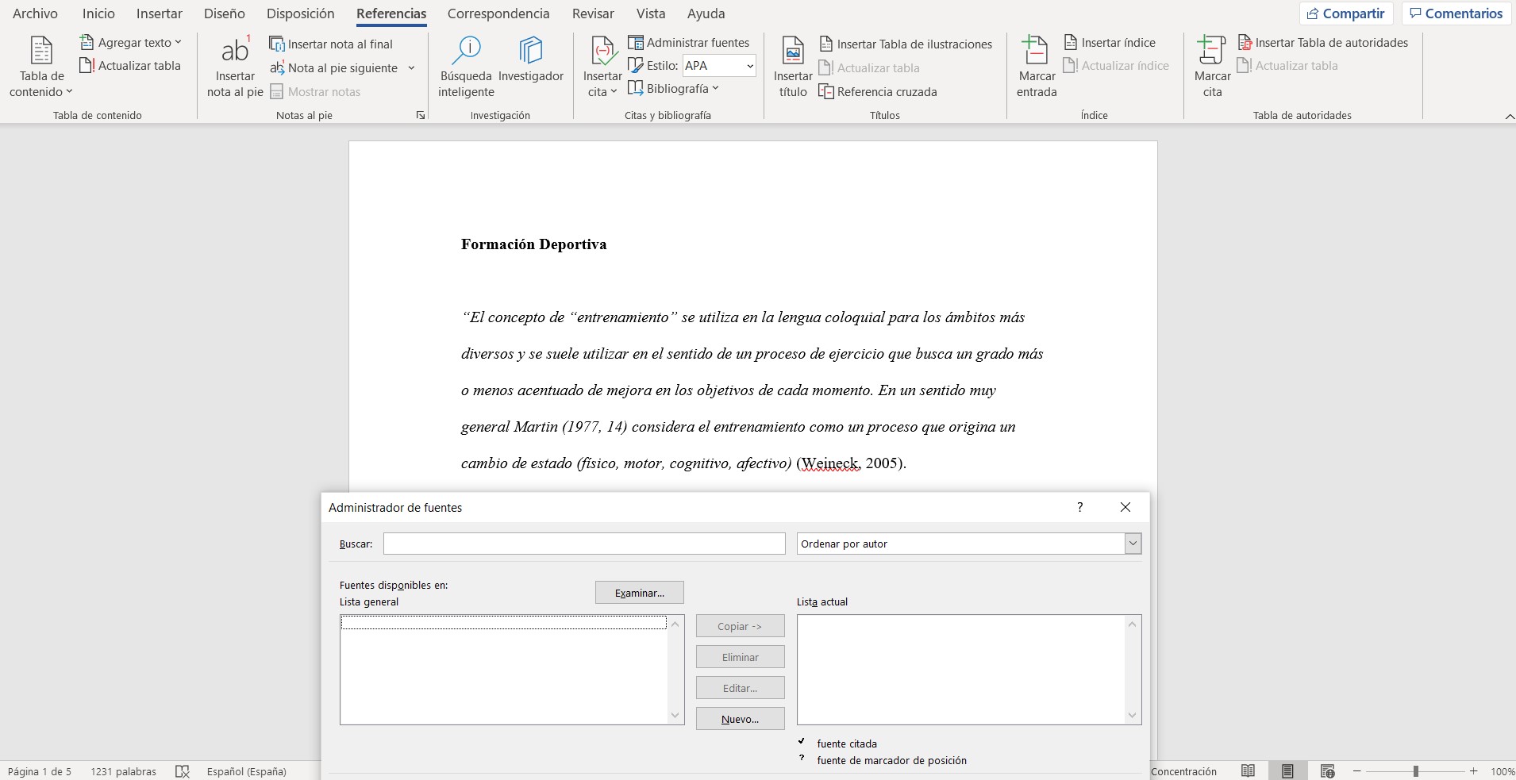
Task: Open the Comentarios pane
Action: click(x=1456, y=13)
